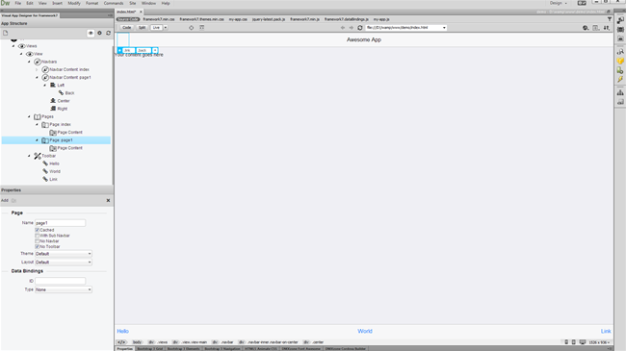Screen dimensions: 626x351
Task: Uncheck the No Toolbar checkbox
Action: click(x=38, y=247)
